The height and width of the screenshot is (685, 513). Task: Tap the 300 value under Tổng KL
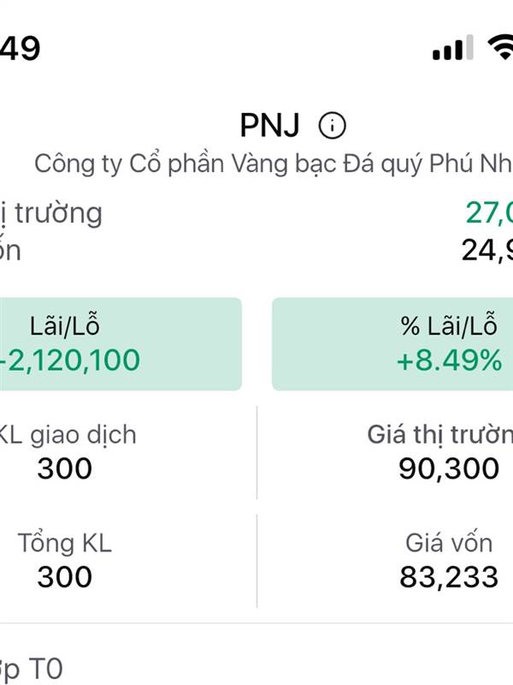tap(65, 577)
